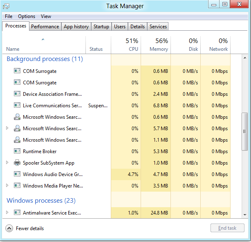
Task: Minimize the Task Manager window
Action: pyautogui.click(x=214, y=4)
